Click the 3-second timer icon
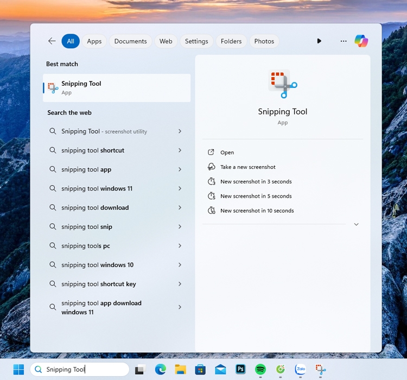This screenshot has width=407, height=380. (x=211, y=181)
